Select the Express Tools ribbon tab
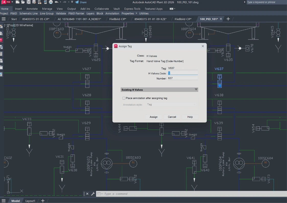 tap(132, 9)
